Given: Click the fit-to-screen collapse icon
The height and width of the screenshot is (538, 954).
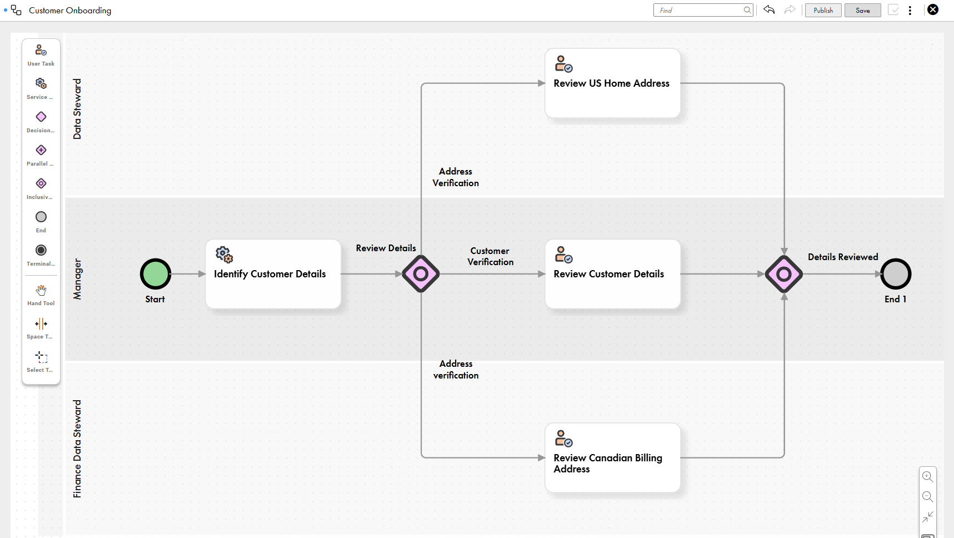Looking at the screenshot, I should 927,517.
